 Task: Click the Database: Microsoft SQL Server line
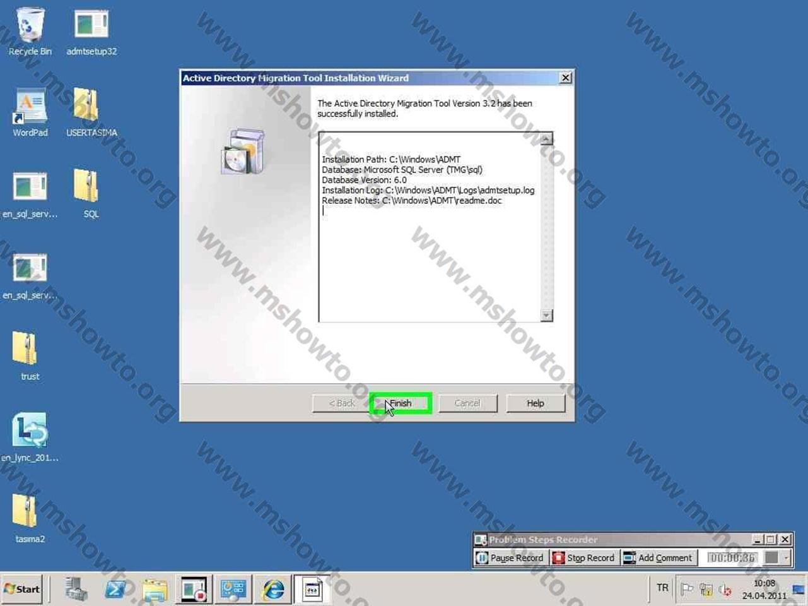[402, 170]
